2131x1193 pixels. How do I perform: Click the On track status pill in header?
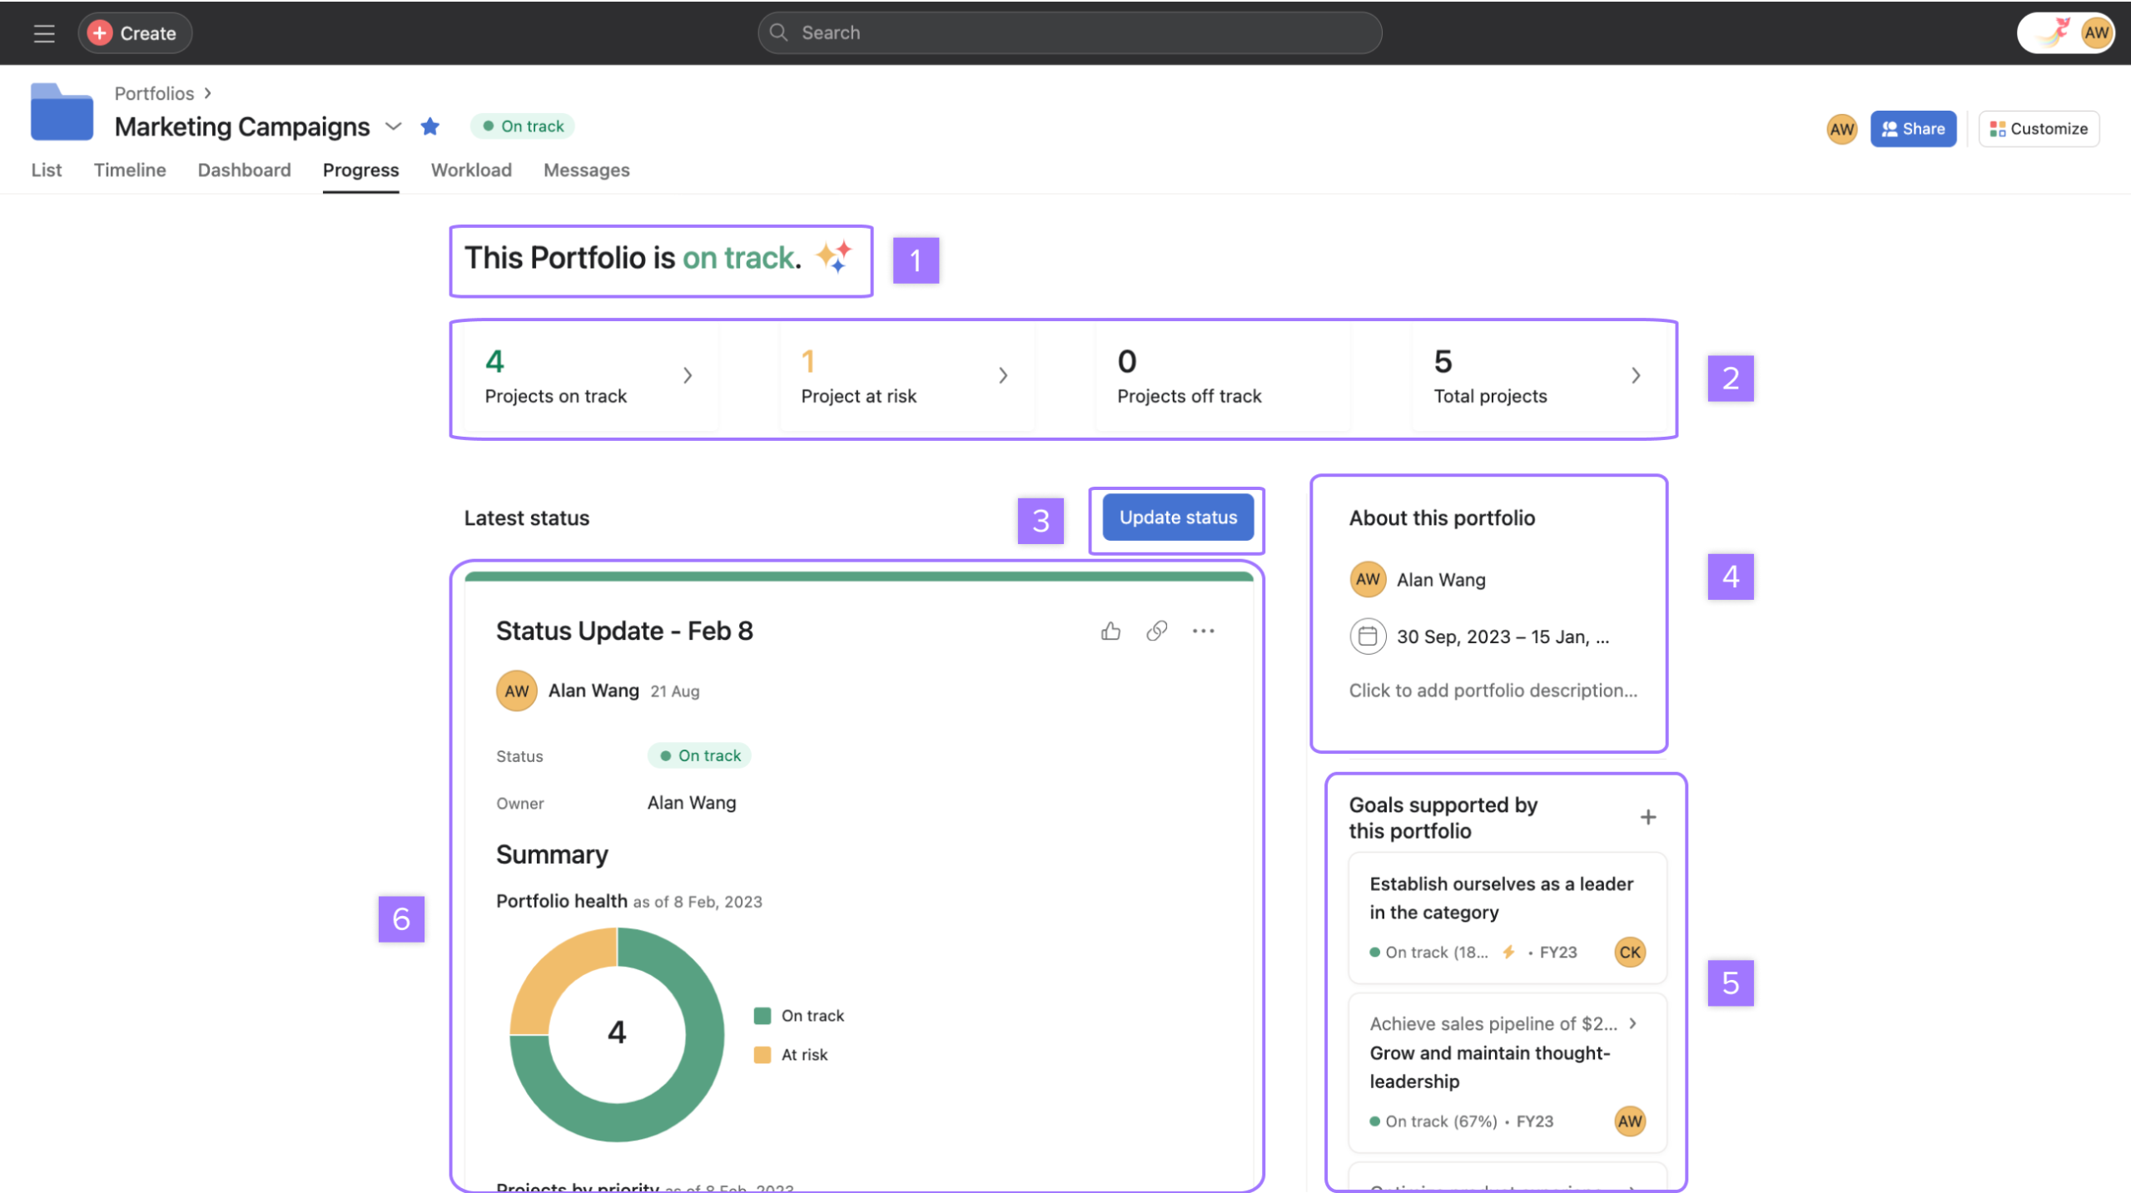click(x=523, y=126)
